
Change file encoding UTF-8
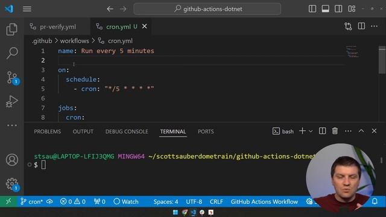click(x=194, y=202)
